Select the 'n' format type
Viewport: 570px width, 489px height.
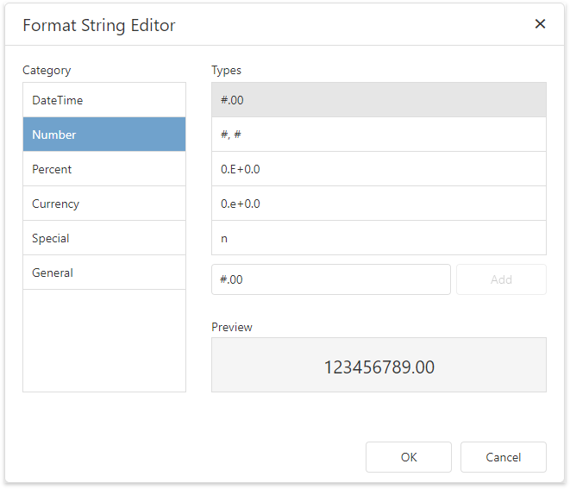point(378,238)
